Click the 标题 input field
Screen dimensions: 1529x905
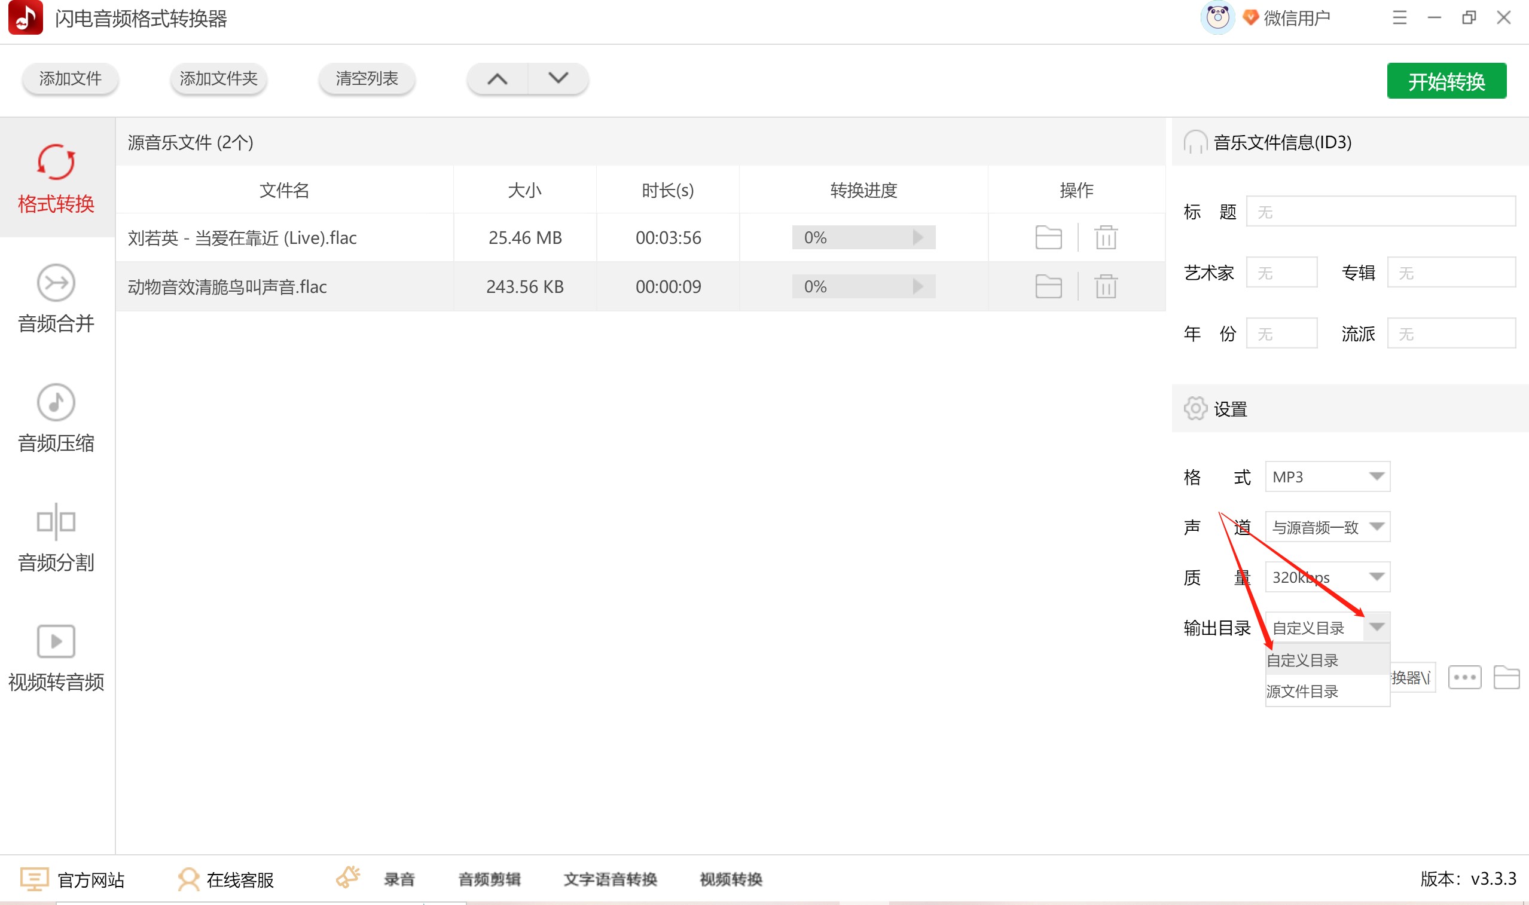[x=1380, y=212]
